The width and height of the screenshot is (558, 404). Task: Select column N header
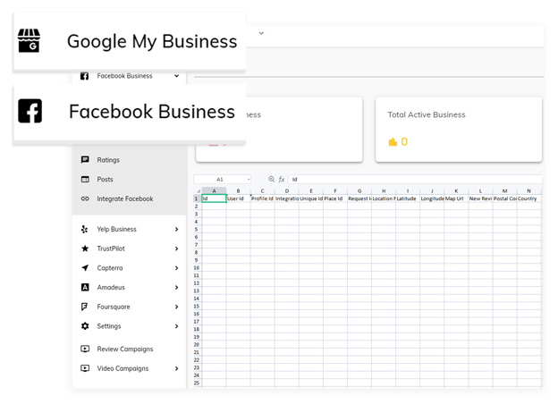coord(528,191)
